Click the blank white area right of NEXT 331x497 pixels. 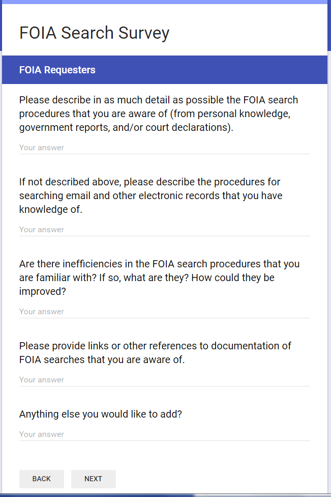[x=219, y=479]
